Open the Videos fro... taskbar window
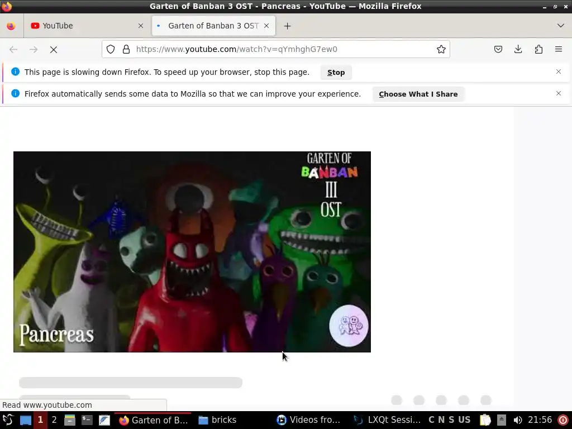The height and width of the screenshot is (429, 572). [308, 420]
